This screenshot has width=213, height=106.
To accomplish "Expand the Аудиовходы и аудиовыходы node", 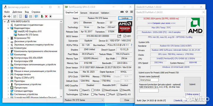I will (8, 25).
